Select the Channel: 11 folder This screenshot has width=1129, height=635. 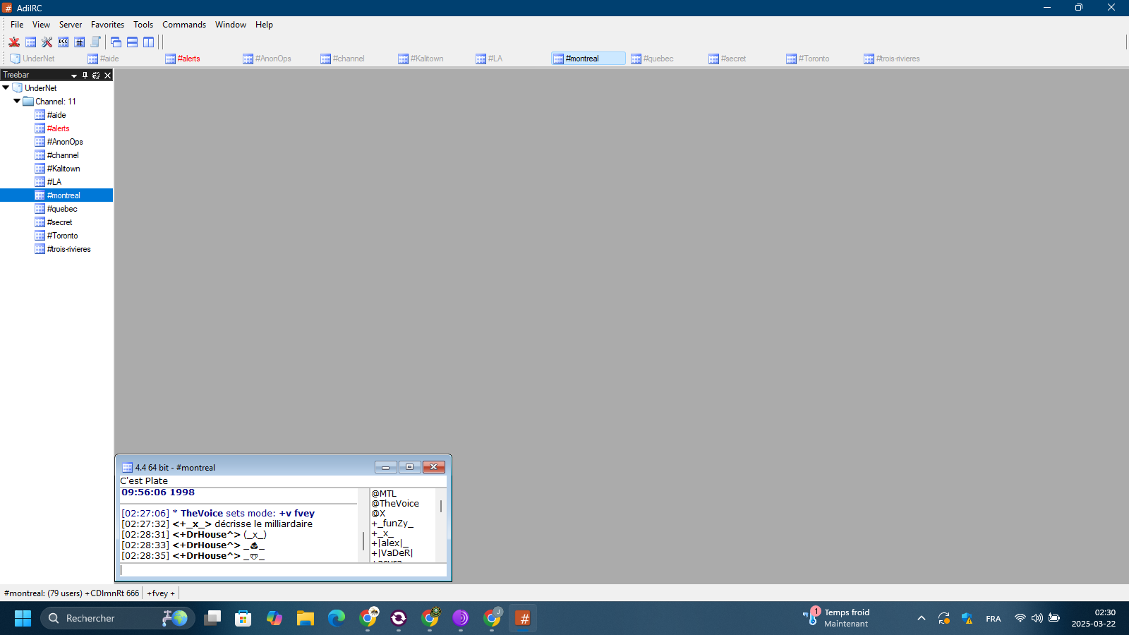[x=55, y=102]
